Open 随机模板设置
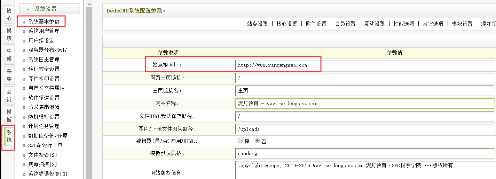Viewport: 496px width, 179px height. [x=44, y=117]
